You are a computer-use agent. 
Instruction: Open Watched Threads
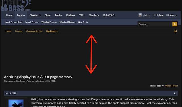pyautogui.click(x=67, y=22)
